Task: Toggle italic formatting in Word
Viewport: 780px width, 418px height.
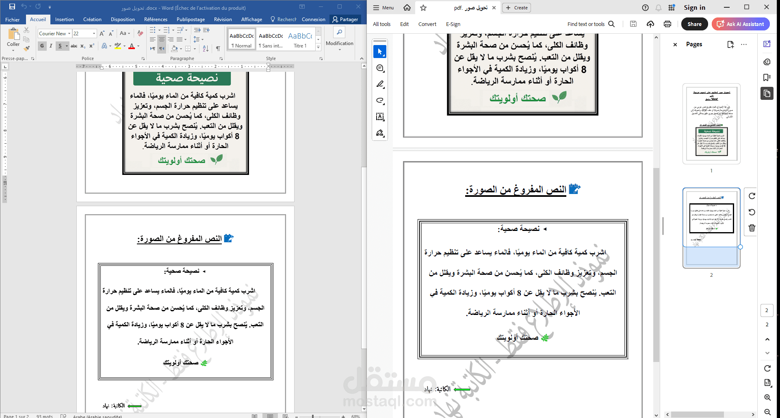Action: pyautogui.click(x=51, y=46)
